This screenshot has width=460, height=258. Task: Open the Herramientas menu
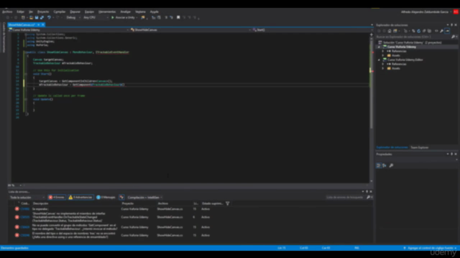(107, 11)
